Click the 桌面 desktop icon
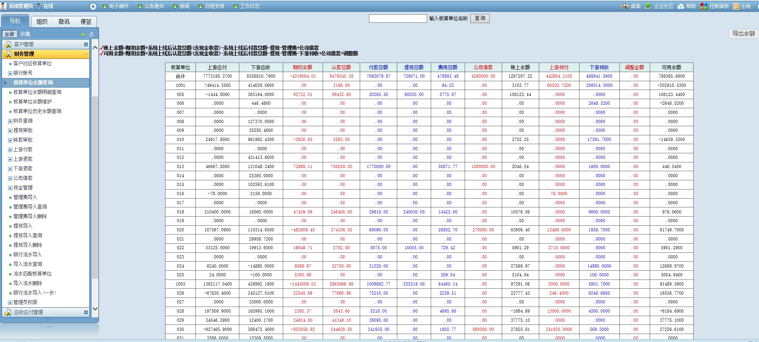The height and width of the screenshot is (342, 759). tap(625, 6)
